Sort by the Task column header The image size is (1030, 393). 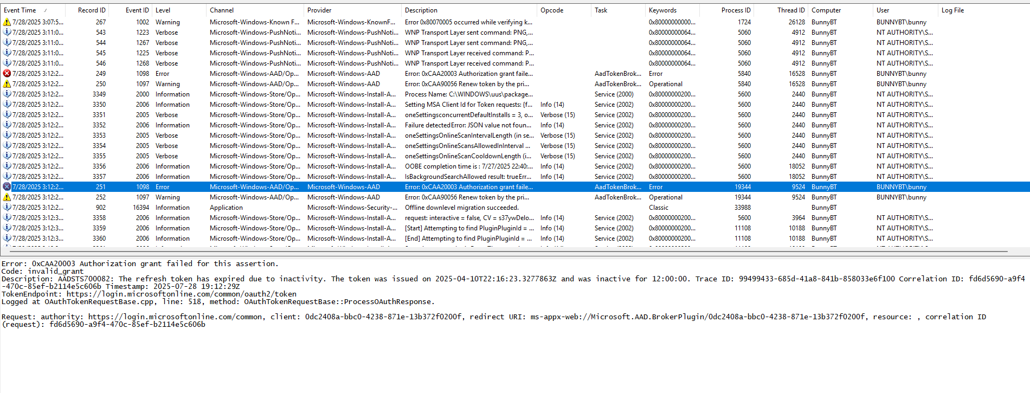click(618, 10)
